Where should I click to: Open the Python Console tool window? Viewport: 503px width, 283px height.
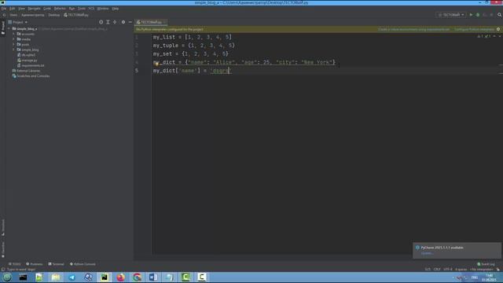[83, 264]
